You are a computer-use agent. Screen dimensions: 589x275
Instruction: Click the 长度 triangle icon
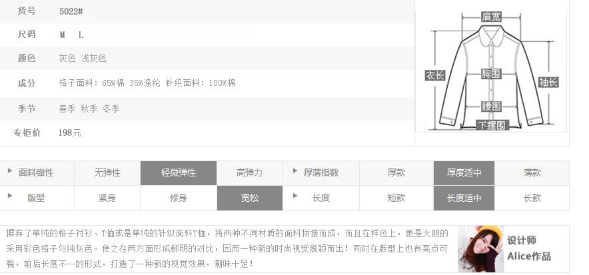tap(295, 196)
